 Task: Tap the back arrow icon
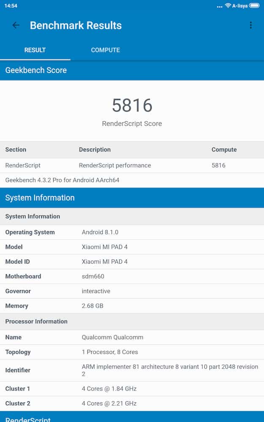[x=16, y=25]
